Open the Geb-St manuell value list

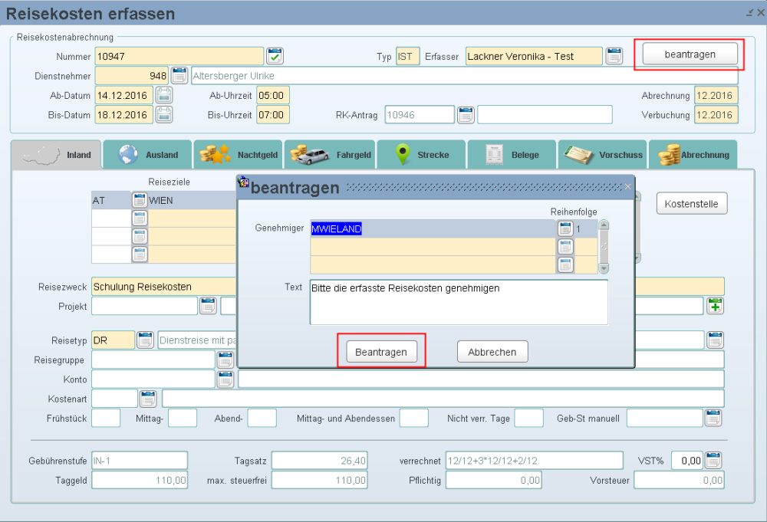(713, 418)
